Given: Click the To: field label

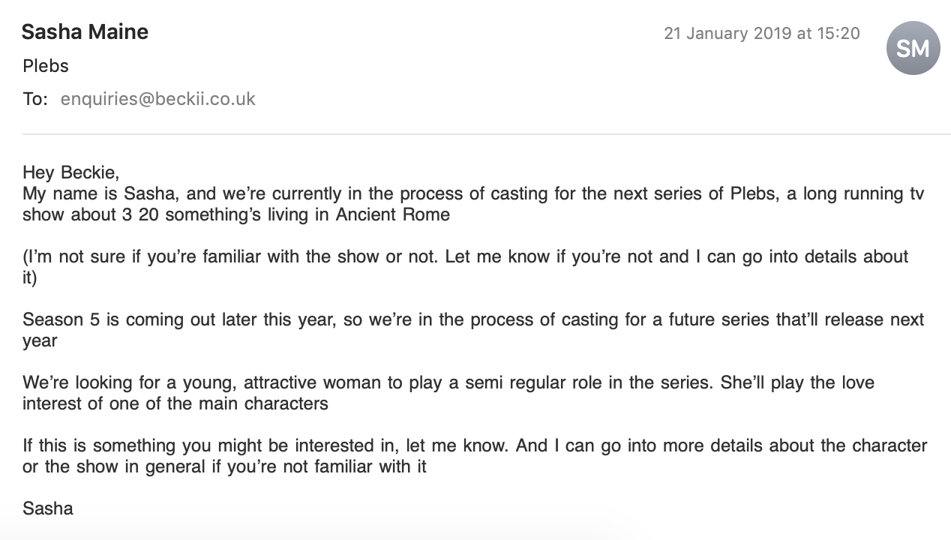Looking at the screenshot, I should click(x=35, y=99).
